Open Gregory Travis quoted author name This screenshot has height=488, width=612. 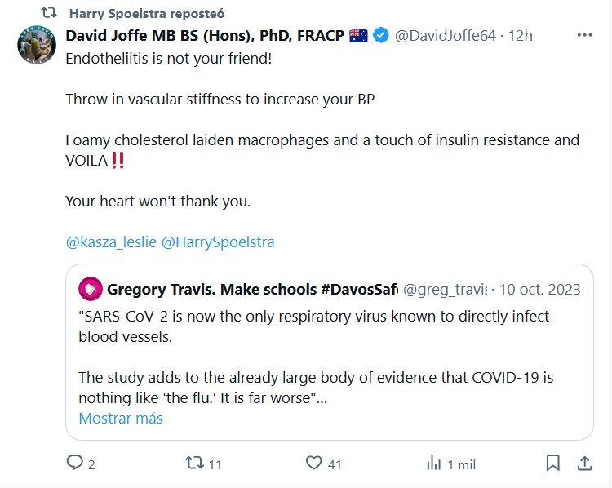252,288
